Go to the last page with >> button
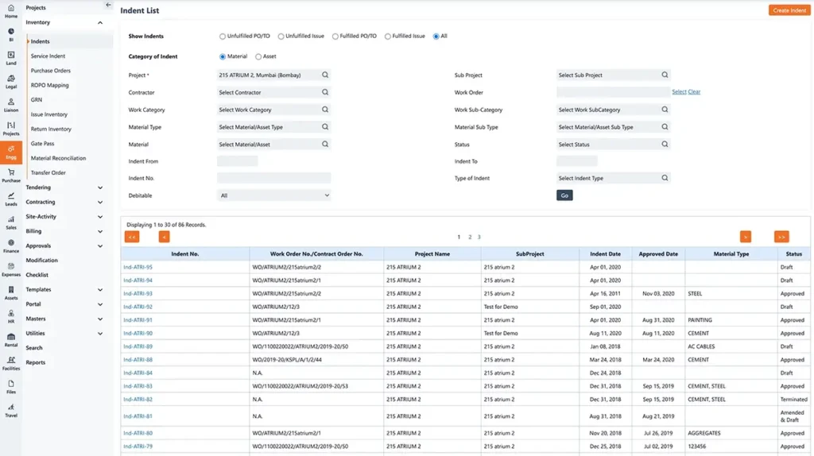Screen dimensions: 814x456 (x=781, y=237)
